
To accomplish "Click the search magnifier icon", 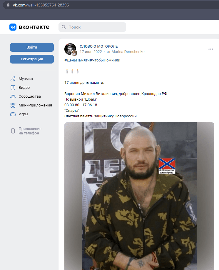I will 64,27.
